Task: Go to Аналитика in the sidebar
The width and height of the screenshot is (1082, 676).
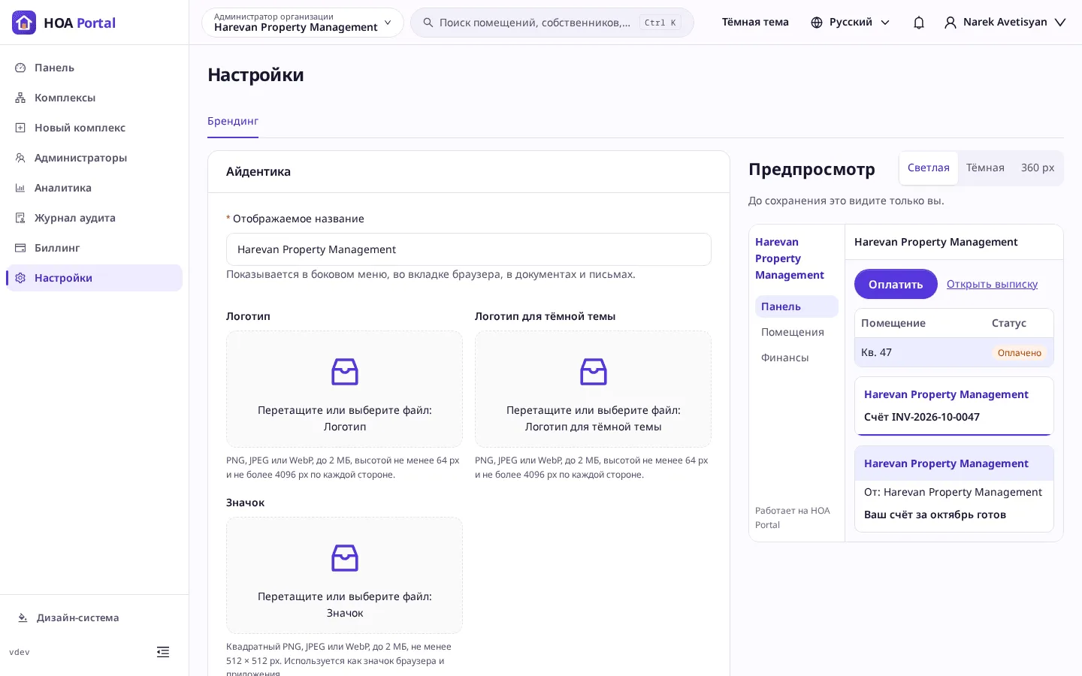Action: [x=95, y=188]
